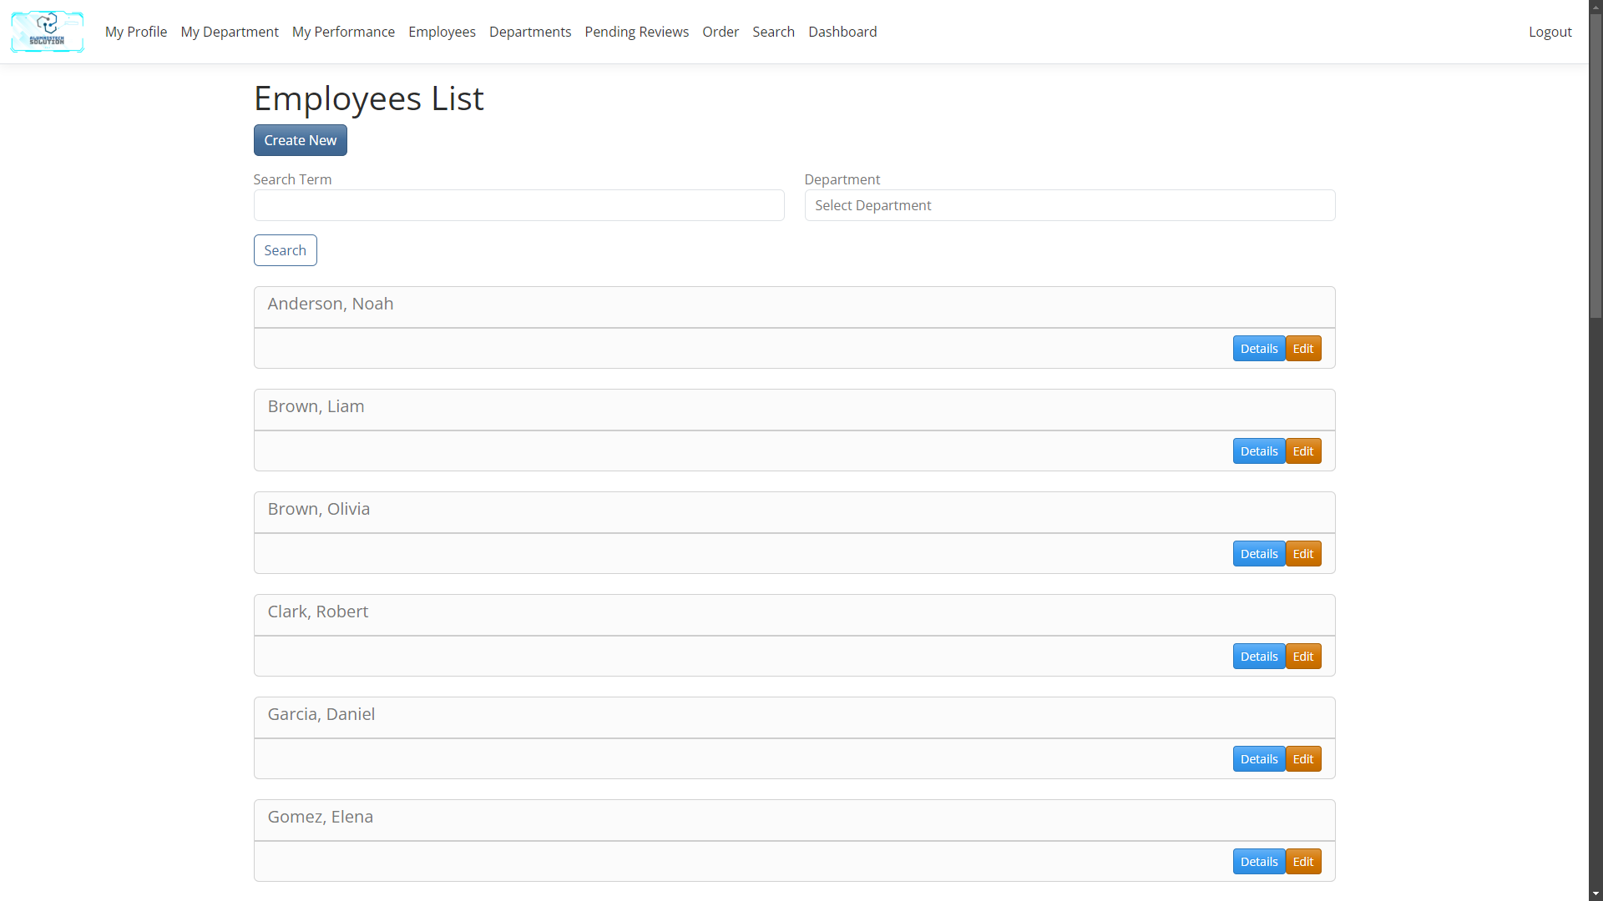This screenshot has height=901, width=1603.
Task: Open My Profile from the navbar
Action: [x=136, y=32]
